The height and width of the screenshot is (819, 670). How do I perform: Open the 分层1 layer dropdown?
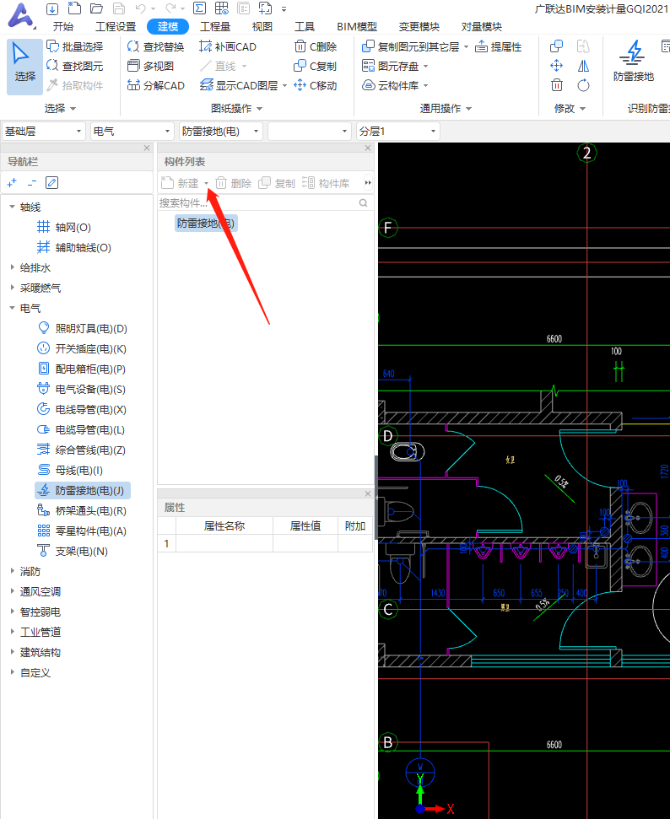point(397,131)
